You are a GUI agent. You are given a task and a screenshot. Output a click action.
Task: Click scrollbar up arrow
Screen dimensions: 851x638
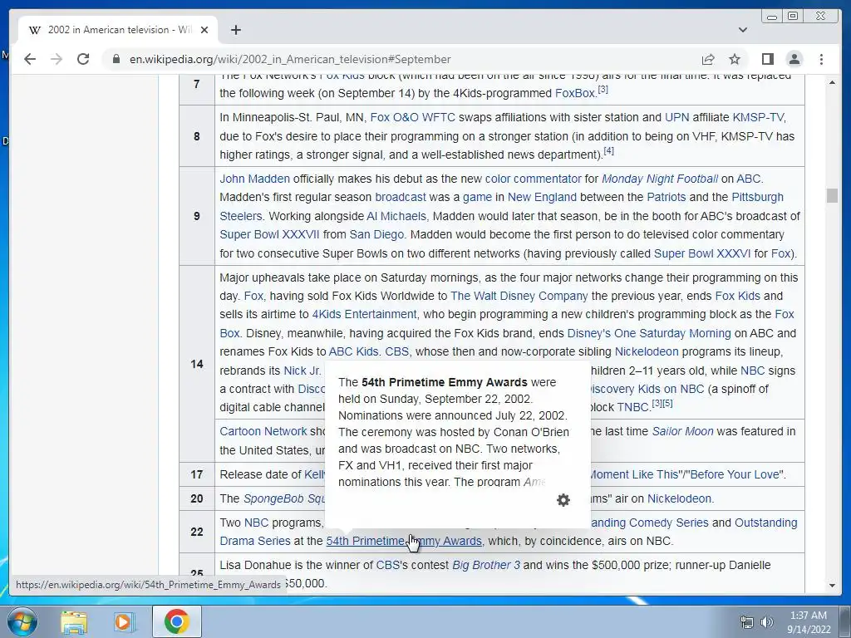pyautogui.click(x=832, y=83)
